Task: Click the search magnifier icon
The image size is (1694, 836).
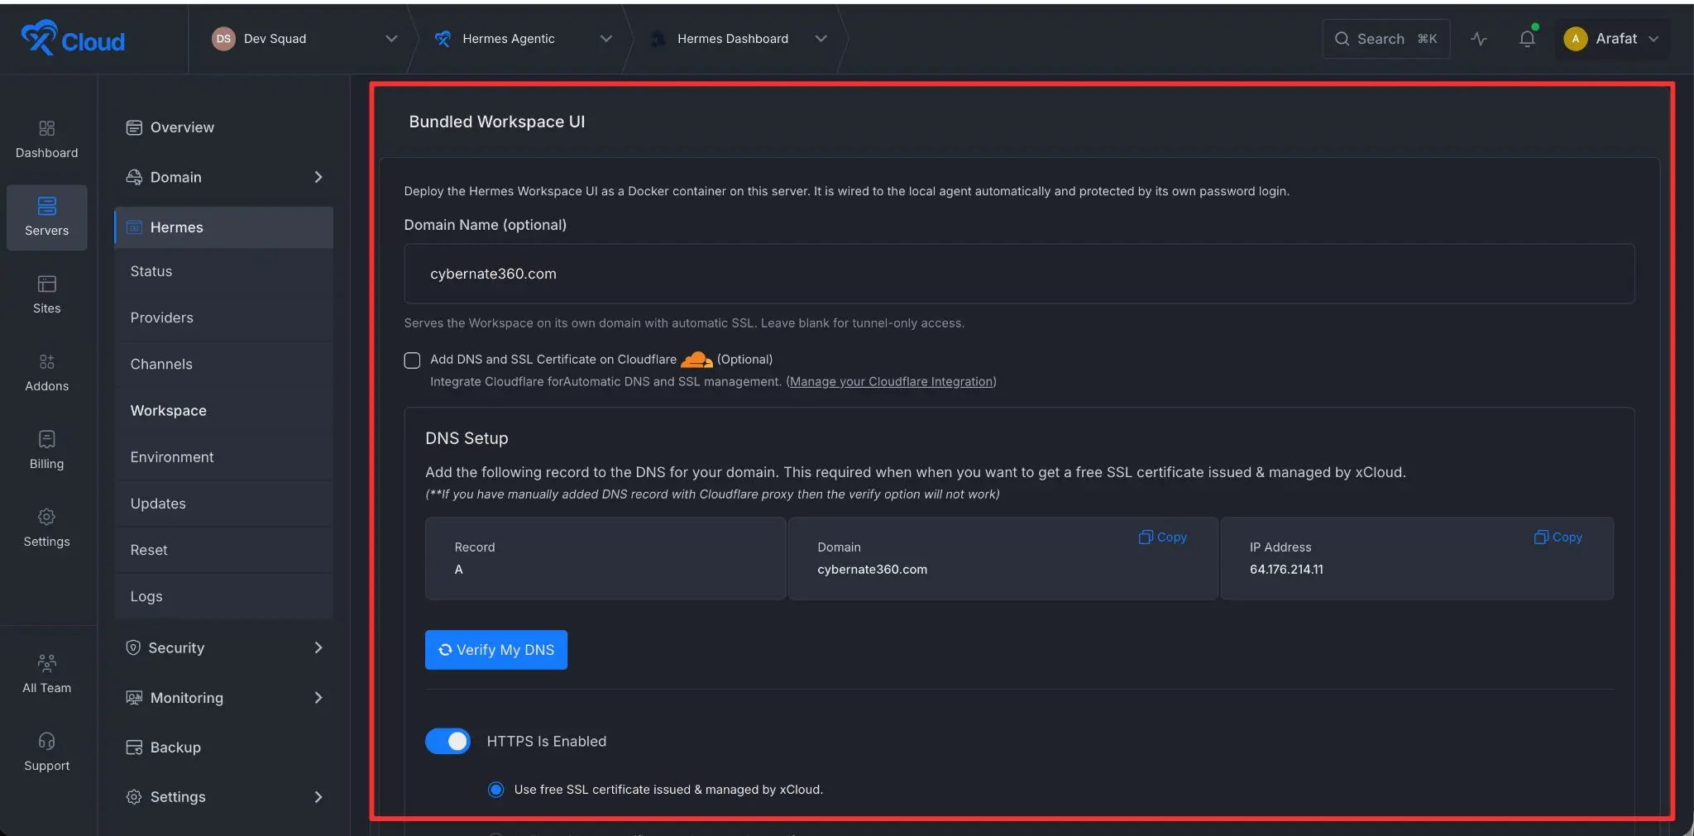Action: tap(1342, 39)
